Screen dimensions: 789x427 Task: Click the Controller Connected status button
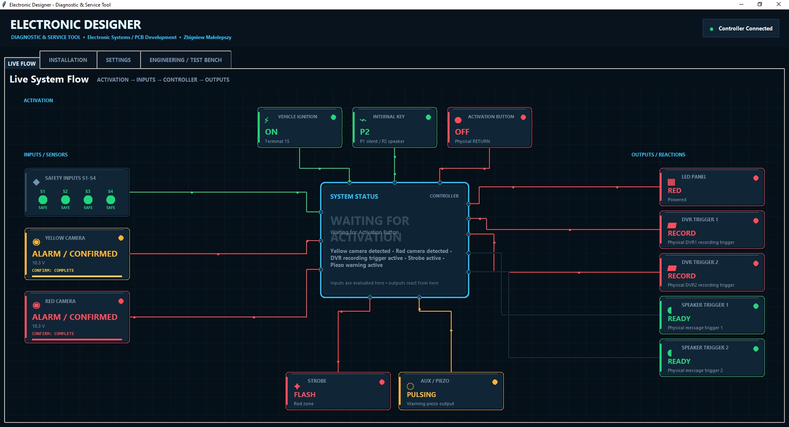pyautogui.click(x=741, y=28)
